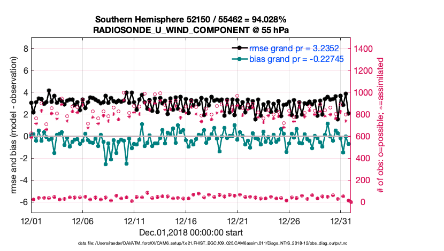
Task: Click the 'Southern Hemisphere' title line
Action: tap(192, 19)
